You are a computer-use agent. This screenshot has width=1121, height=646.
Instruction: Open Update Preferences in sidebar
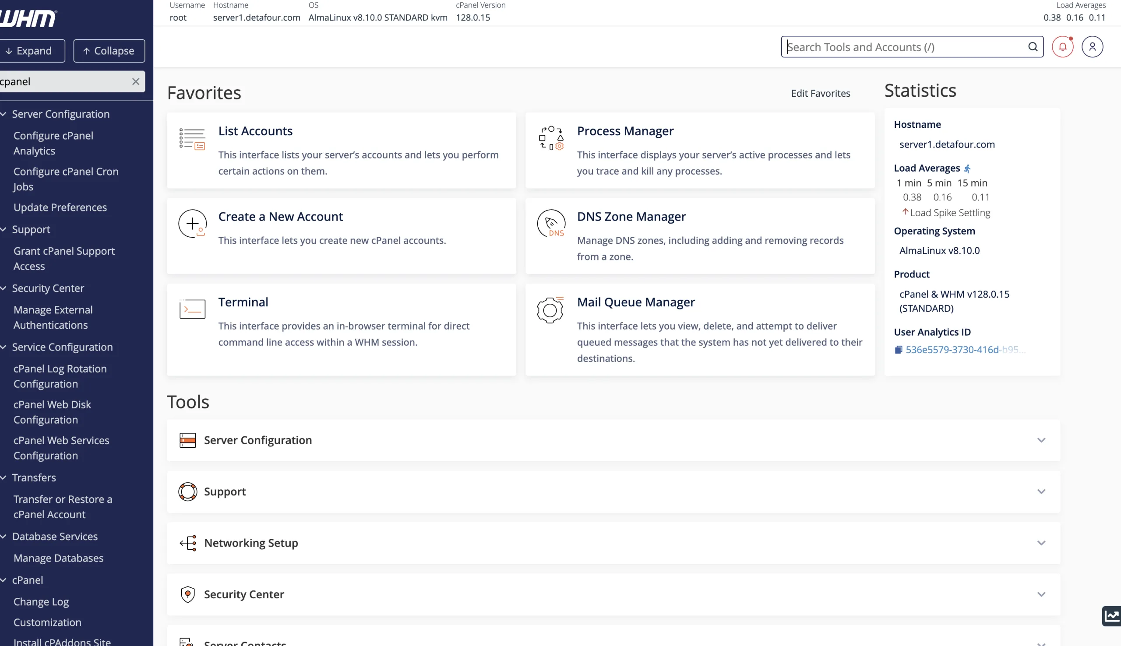[x=60, y=207]
